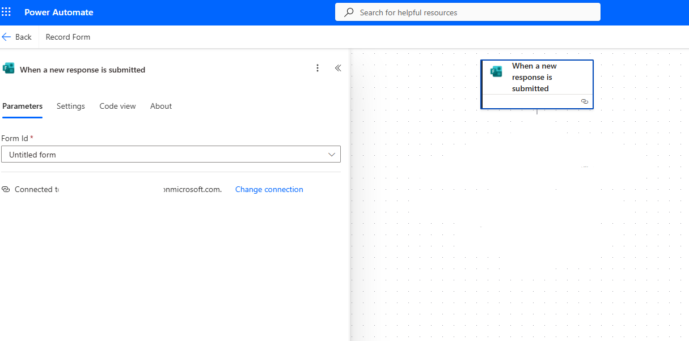The width and height of the screenshot is (689, 341).
Task: Switch to the Parameters tab
Action: coord(23,106)
